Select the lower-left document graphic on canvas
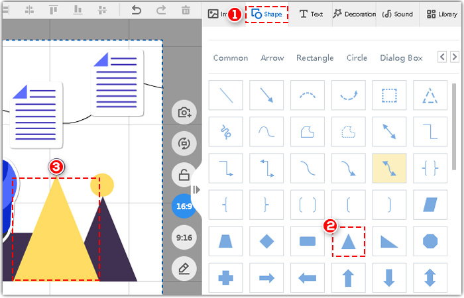The width and height of the screenshot is (464, 298). coord(36,115)
